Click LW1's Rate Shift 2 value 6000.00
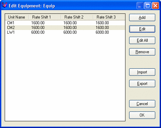The width and height of the screenshot is (161, 128). pyautogui.click(x=70, y=32)
